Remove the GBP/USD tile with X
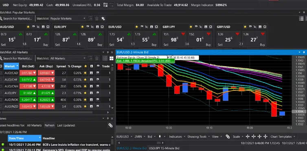 point(265,27)
